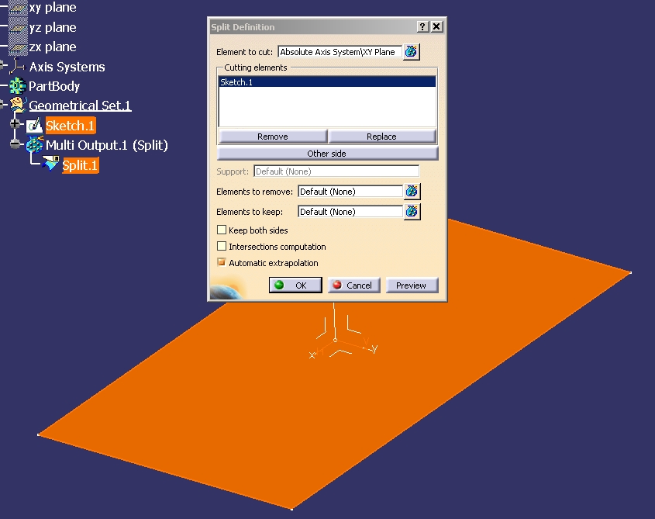Select highlighted Sketch.1 tree label
This screenshot has width=655, height=519.
(71, 126)
